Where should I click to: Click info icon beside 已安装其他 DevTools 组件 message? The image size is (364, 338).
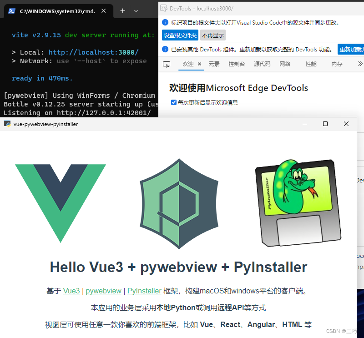point(165,49)
